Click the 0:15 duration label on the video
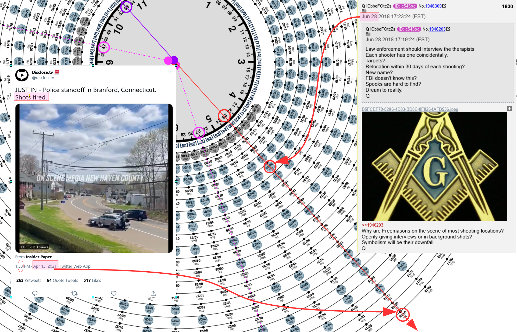 [x=23, y=247]
